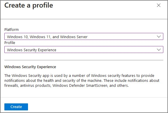The width and height of the screenshot is (168, 113).
Task: Click the 'Create a profile' heading
Action: click(x=29, y=5)
